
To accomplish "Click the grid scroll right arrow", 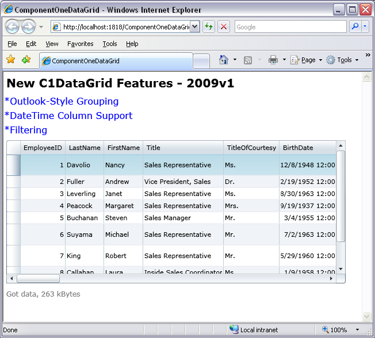I will (331, 278).
